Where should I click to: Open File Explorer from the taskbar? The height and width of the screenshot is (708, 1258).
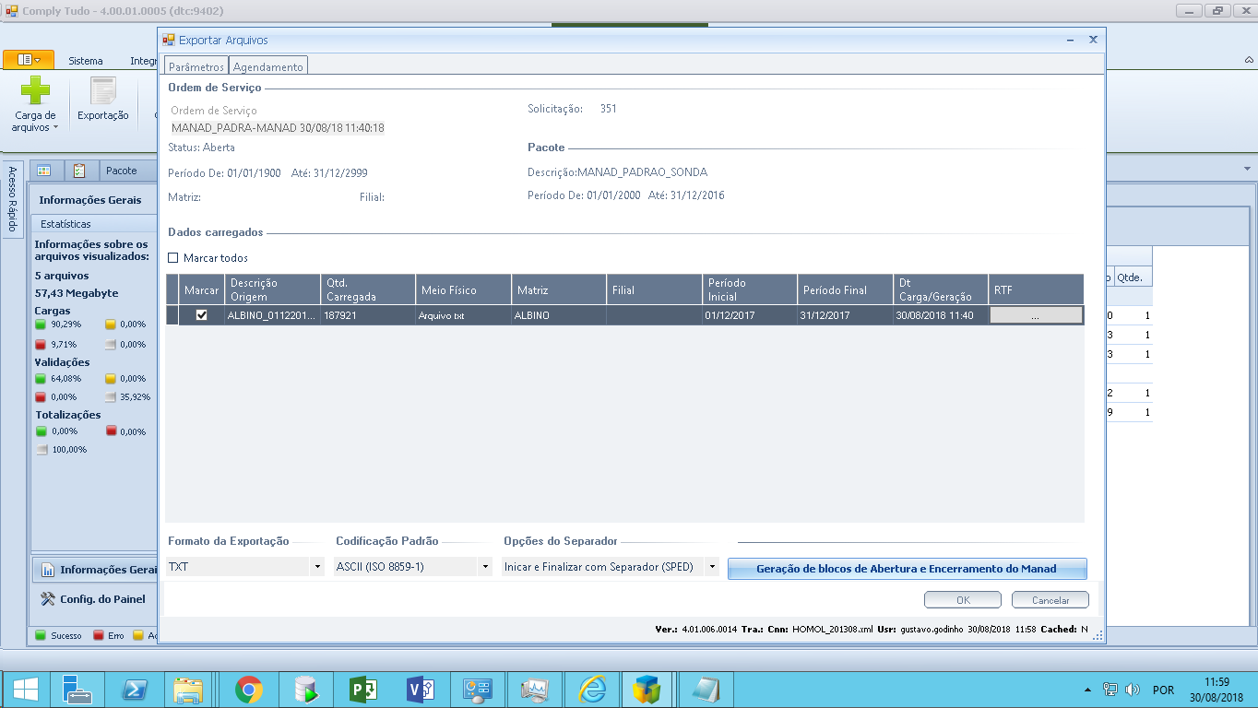(189, 690)
